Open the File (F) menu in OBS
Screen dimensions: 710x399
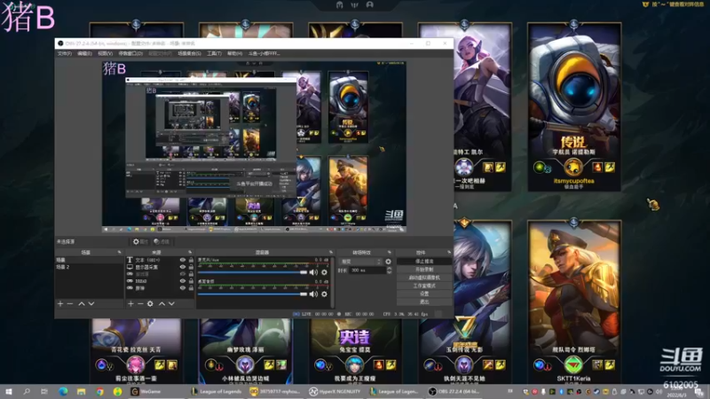tap(64, 53)
